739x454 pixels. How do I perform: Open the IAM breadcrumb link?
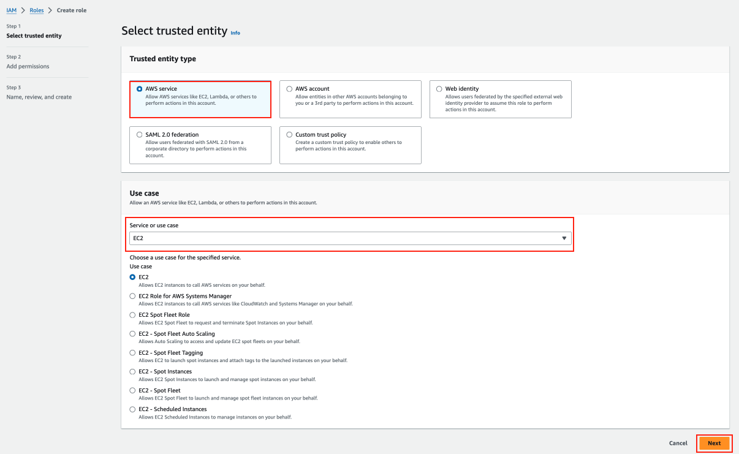(x=11, y=10)
